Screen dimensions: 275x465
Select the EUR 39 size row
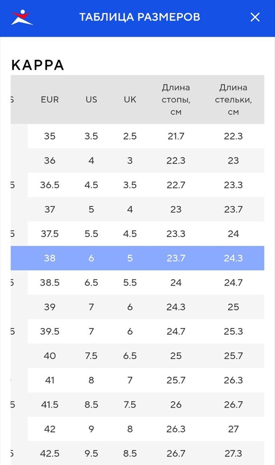pyautogui.click(x=137, y=307)
